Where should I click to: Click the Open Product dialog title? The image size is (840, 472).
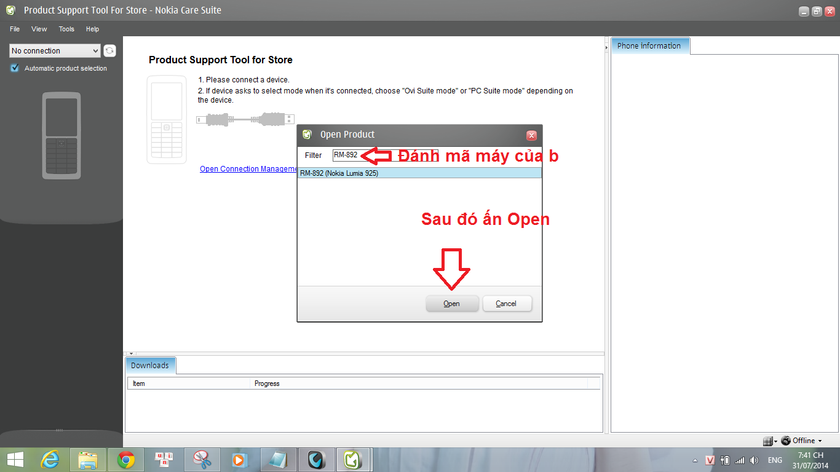coord(347,135)
